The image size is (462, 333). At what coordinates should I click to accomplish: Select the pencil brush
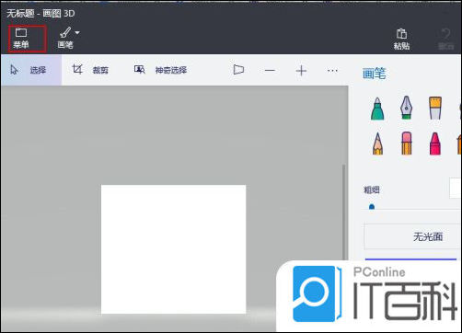pyautogui.click(x=377, y=144)
